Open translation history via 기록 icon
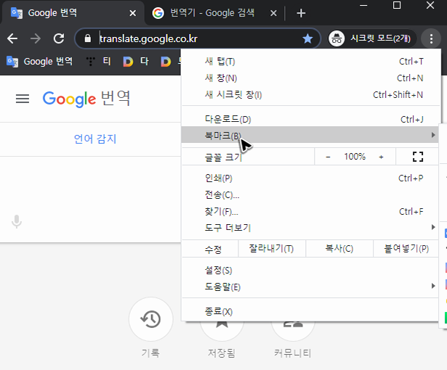447x370 pixels. pyautogui.click(x=150, y=319)
